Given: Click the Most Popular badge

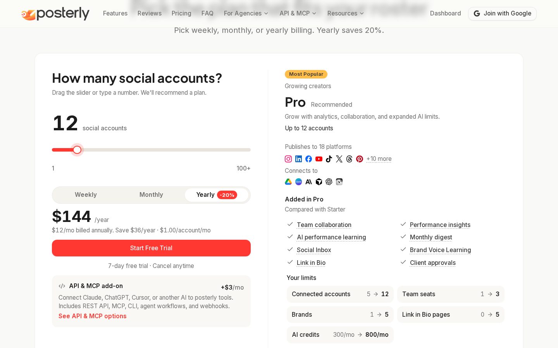Looking at the screenshot, I should [x=306, y=74].
